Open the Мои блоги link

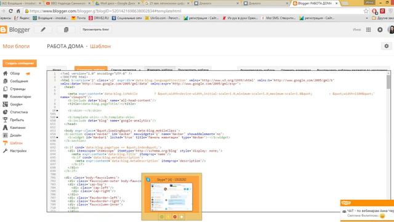pyautogui.click(x=16, y=46)
